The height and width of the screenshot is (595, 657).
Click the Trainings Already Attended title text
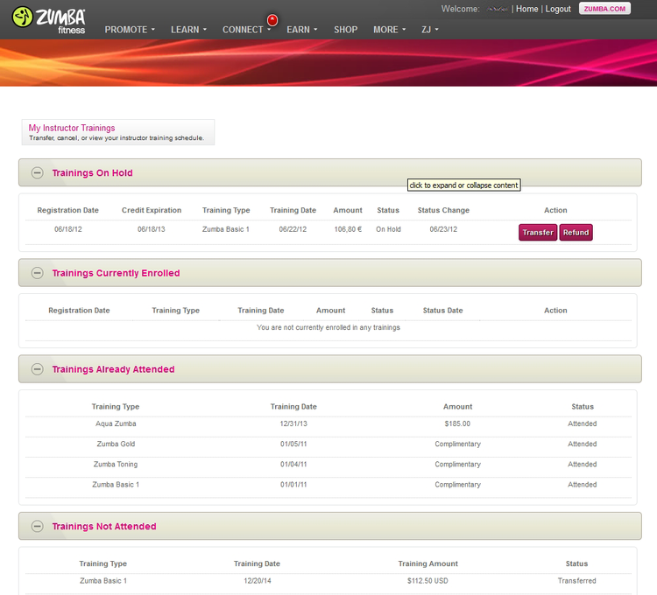[x=113, y=369]
